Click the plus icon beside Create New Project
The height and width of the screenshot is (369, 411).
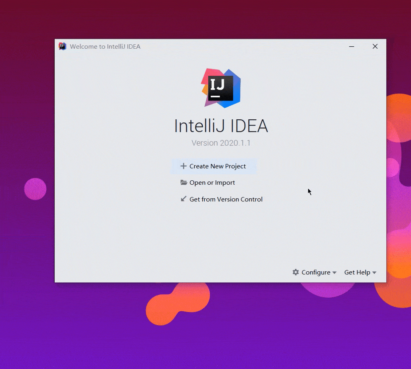(x=184, y=166)
